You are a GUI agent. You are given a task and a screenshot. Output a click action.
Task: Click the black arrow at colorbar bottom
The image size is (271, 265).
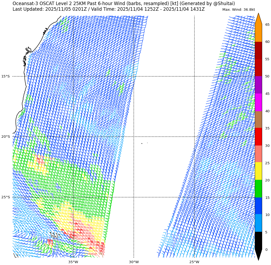(x=258, y=254)
